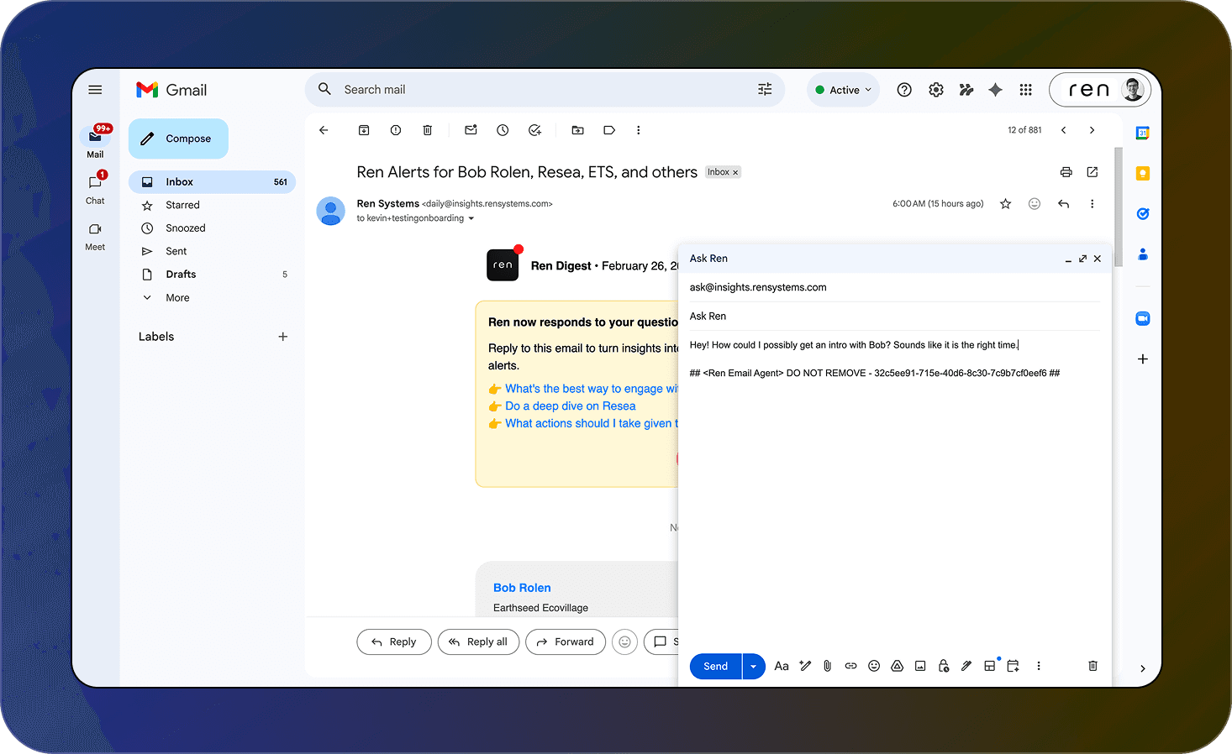1232x754 pixels.
Task: Open the Active status dropdown
Action: point(843,90)
